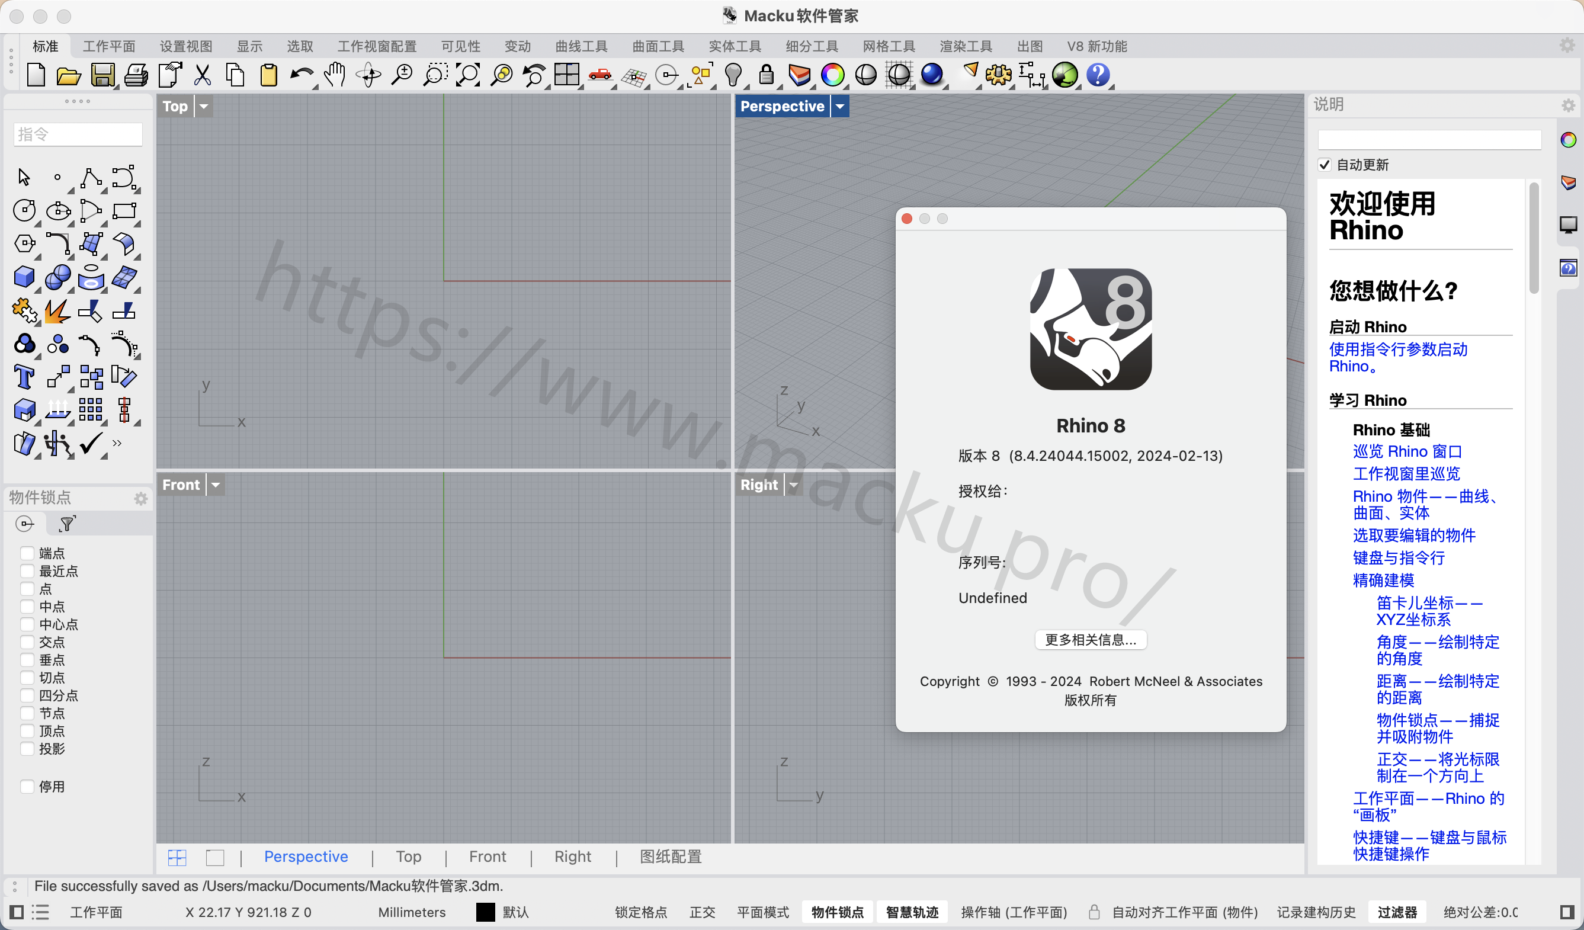
Task: Click the blue Render sphere icon
Action: (932, 75)
